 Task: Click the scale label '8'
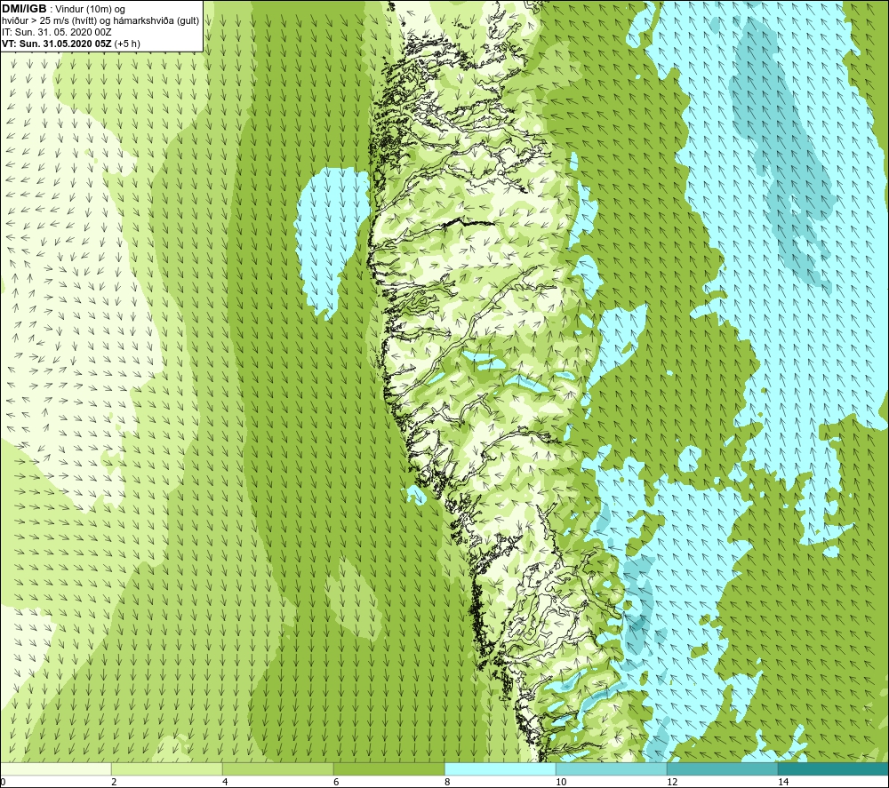[x=447, y=782]
